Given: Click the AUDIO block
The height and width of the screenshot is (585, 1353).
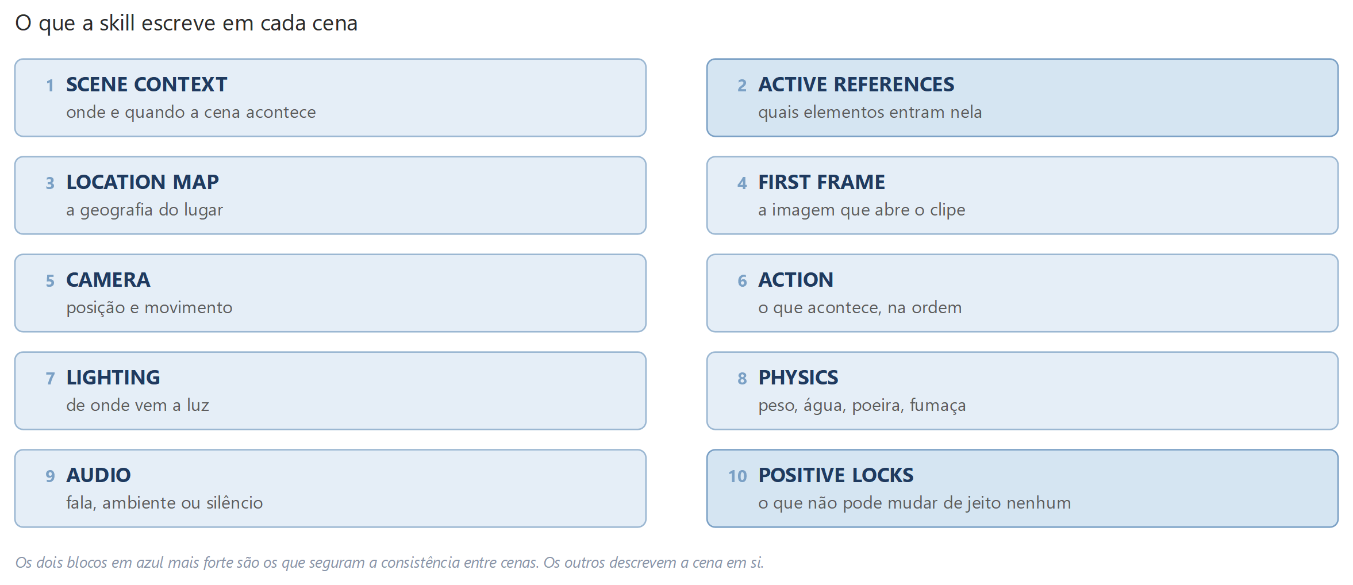Looking at the screenshot, I should click(x=330, y=488).
